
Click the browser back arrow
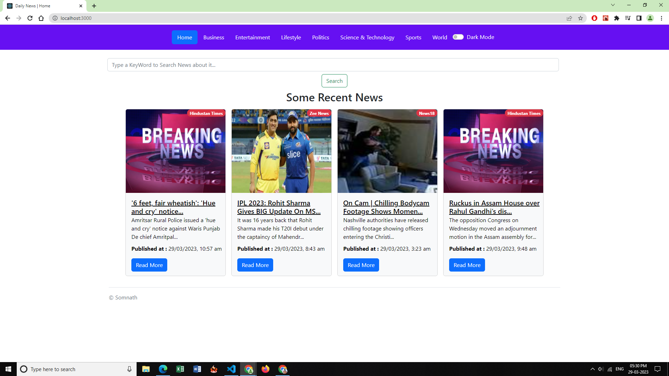click(x=7, y=18)
